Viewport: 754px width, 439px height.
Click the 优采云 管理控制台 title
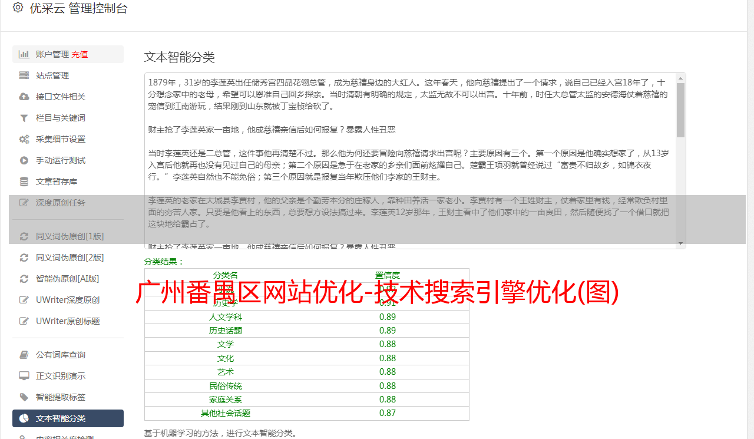point(78,8)
